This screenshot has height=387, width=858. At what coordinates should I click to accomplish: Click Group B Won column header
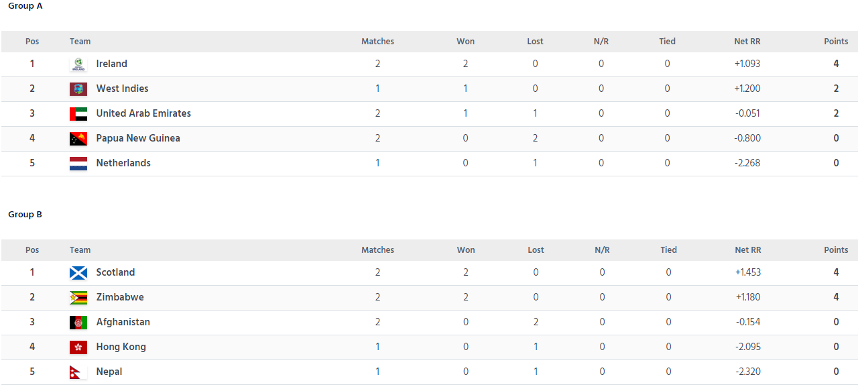pos(466,250)
